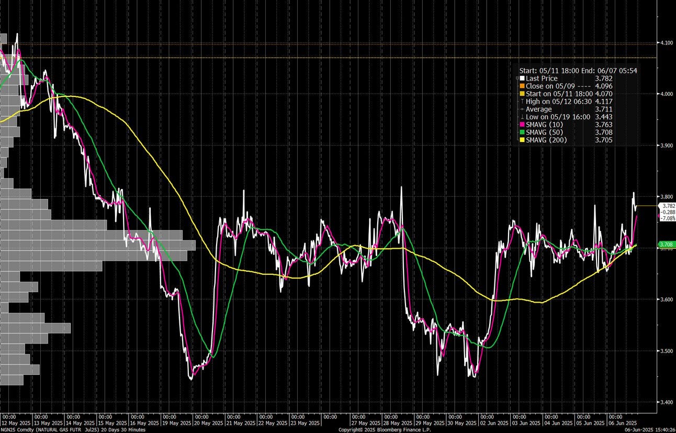Click the legend value 3.763

point(604,125)
